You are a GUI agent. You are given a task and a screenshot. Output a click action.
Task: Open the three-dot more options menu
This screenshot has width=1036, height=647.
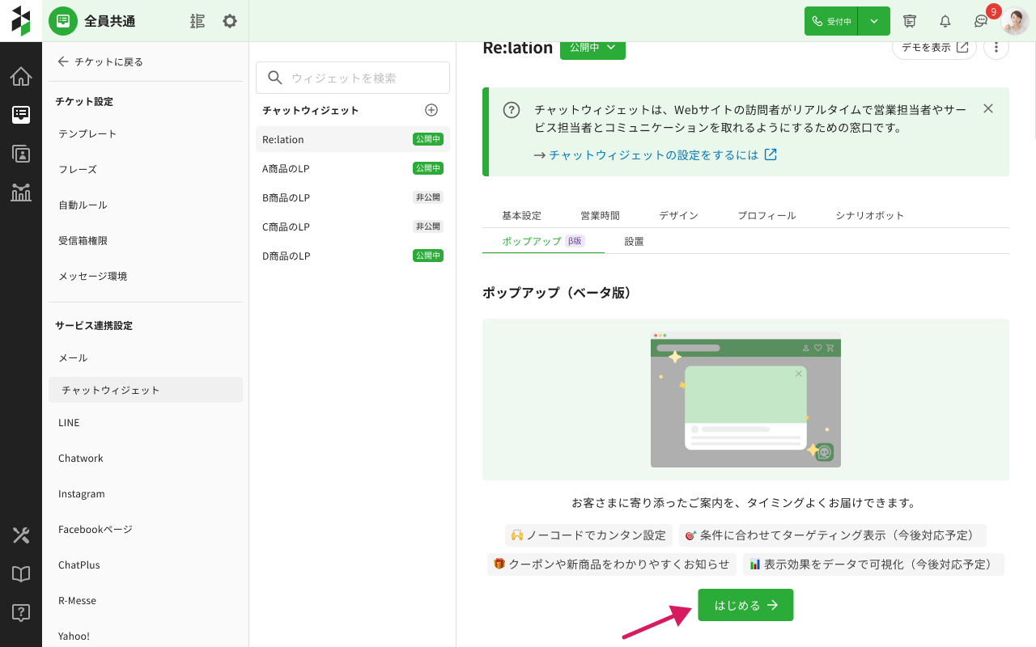996,48
